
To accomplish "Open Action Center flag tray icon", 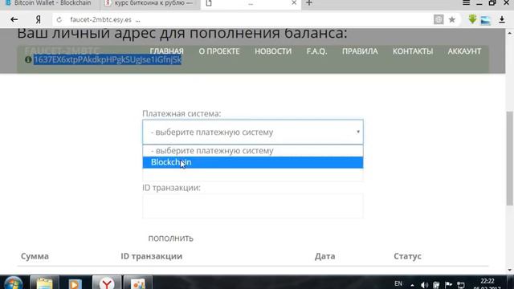I will pyautogui.click(x=448, y=285).
